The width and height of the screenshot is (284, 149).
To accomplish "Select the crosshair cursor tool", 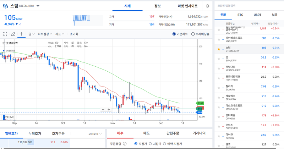I will pos(21,34).
